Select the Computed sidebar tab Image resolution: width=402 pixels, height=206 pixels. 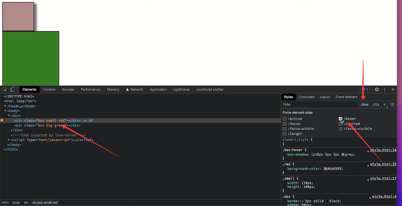306,97
